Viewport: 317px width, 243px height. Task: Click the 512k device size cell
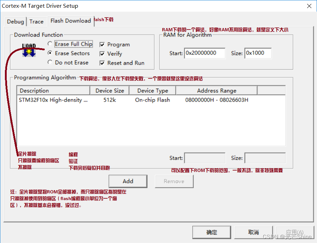110,100
